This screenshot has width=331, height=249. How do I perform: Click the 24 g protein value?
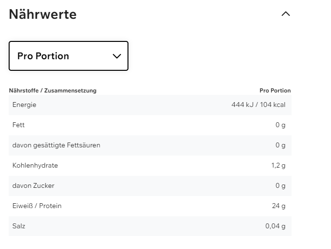coord(279,206)
